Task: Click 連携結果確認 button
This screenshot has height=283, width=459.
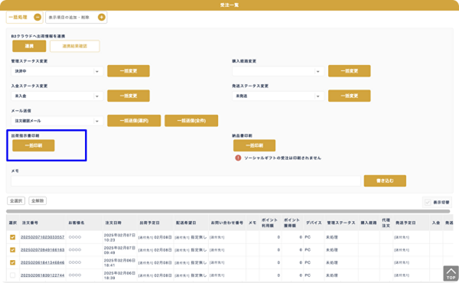Action: [75, 46]
